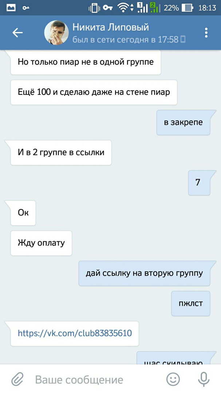Tap the paperclip attachment icon

click(x=17, y=379)
